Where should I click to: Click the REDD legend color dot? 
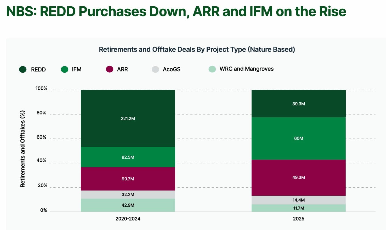[x=23, y=69]
